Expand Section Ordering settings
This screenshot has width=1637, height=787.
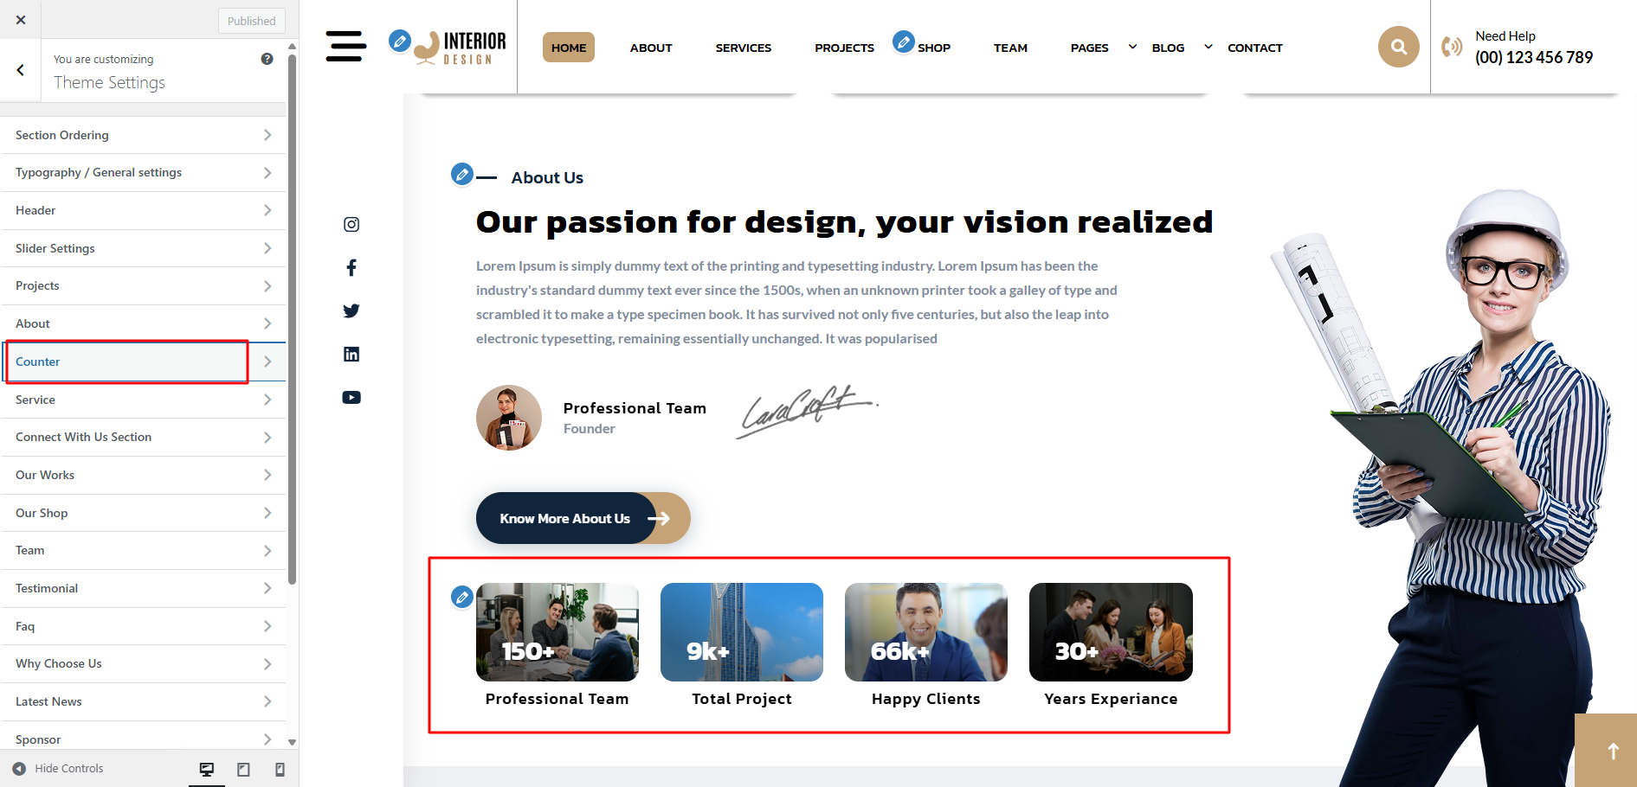click(143, 135)
